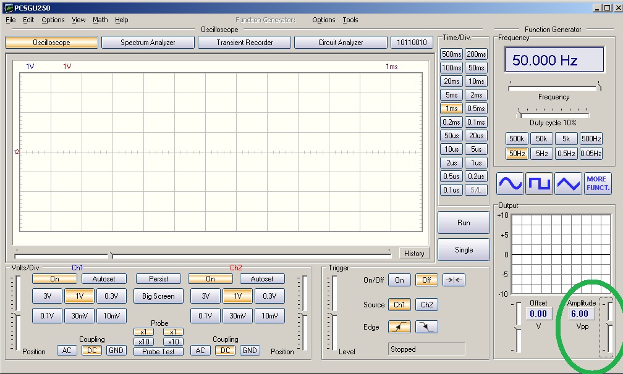Choose rising edge trigger icon
623x374 pixels.
[399, 327]
